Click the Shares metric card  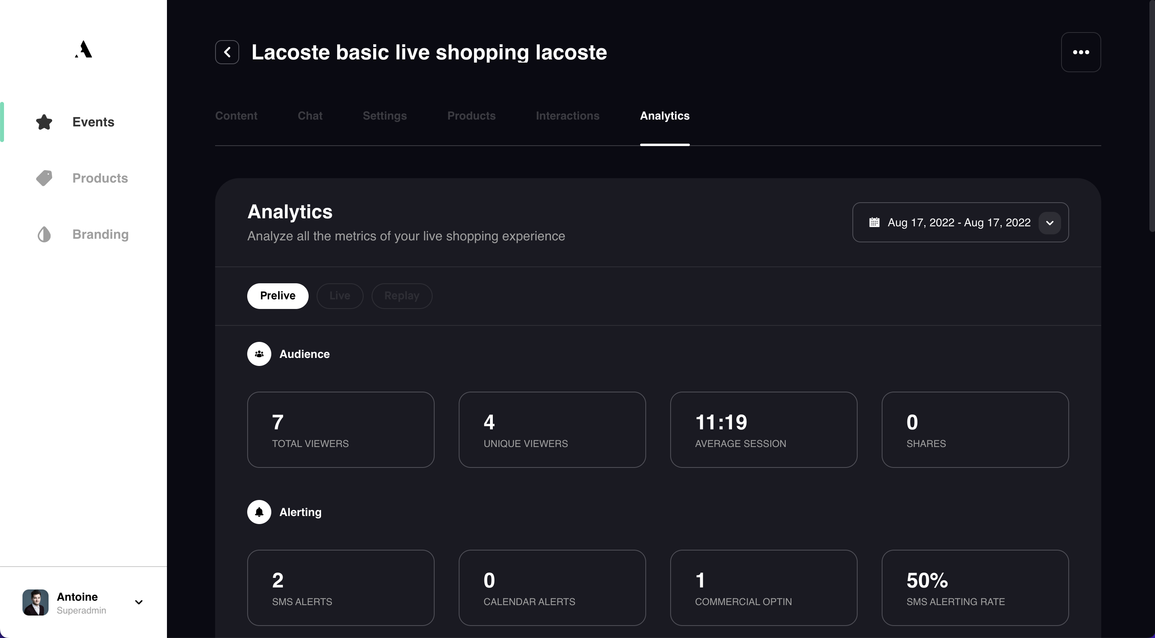975,429
